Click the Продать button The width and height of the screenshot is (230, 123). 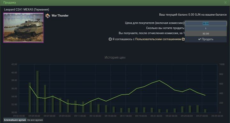coord(206,39)
